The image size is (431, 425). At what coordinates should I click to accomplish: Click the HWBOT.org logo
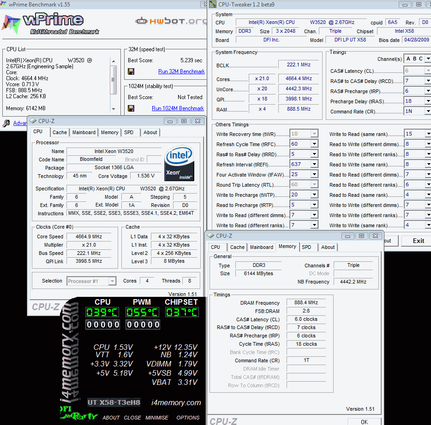click(171, 21)
